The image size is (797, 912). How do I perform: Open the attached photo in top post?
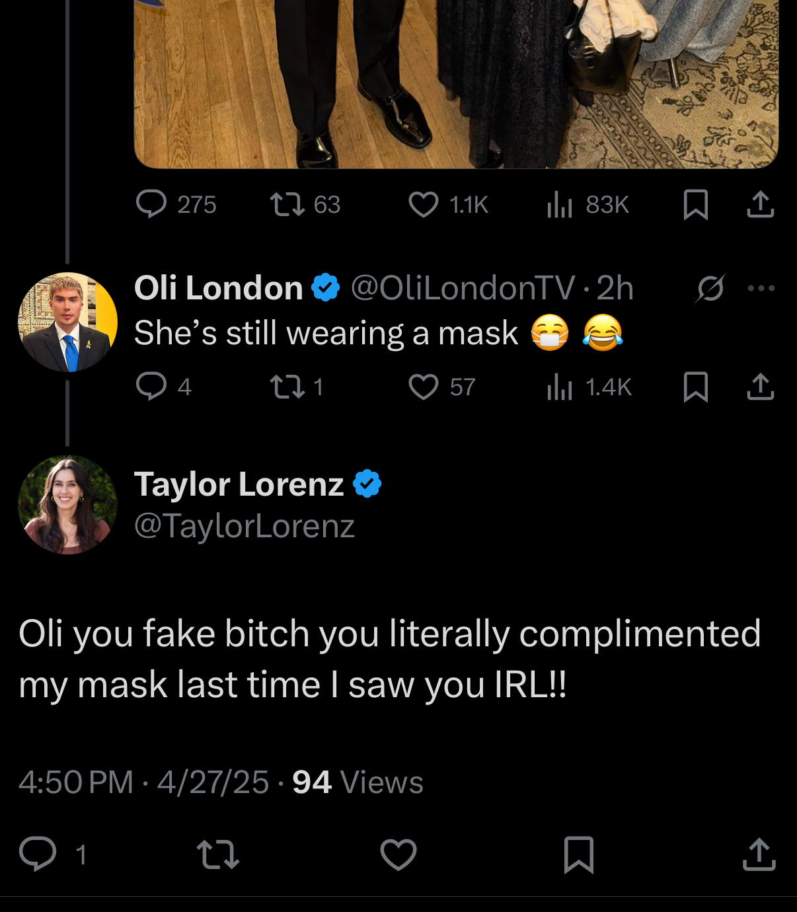coord(456,83)
